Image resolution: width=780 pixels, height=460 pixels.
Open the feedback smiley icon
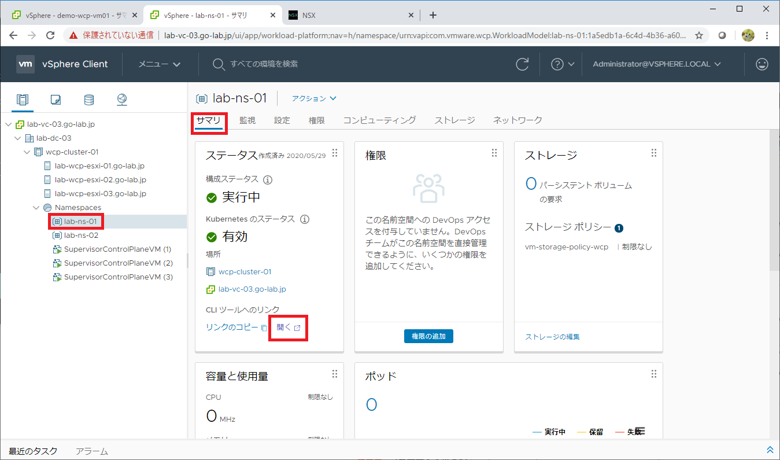click(x=762, y=64)
